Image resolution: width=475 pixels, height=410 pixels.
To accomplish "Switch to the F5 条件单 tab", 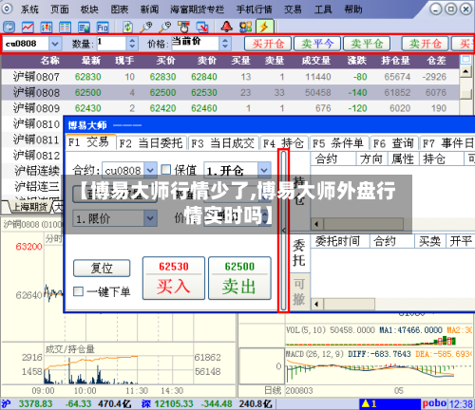I will [x=338, y=143].
